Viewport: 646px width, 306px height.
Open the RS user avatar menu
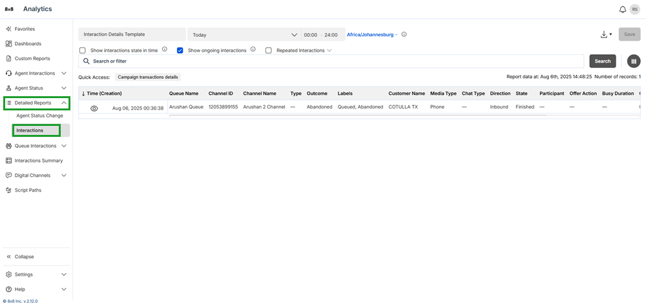(x=634, y=9)
